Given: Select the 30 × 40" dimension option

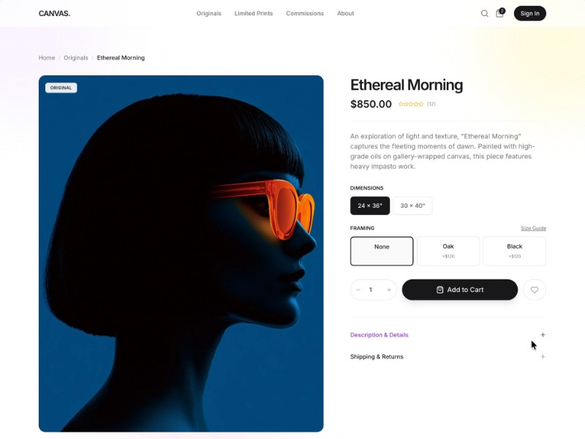Looking at the screenshot, I should pos(412,206).
